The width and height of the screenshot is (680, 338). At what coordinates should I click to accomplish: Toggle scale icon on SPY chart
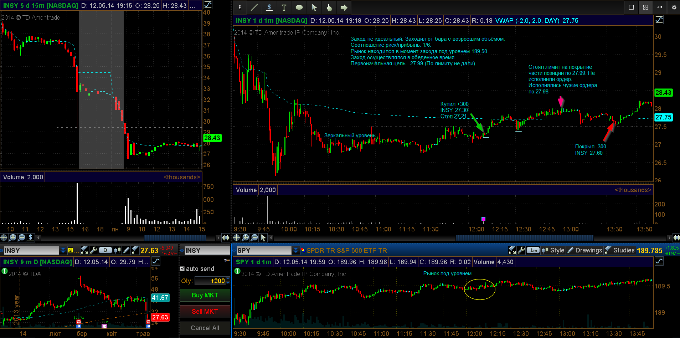click(x=659, y=261)
